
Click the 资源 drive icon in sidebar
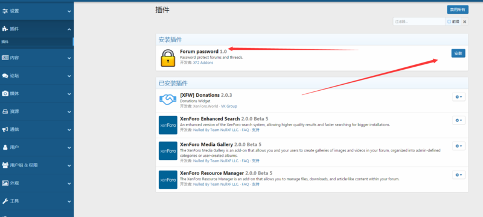point(5,112)
